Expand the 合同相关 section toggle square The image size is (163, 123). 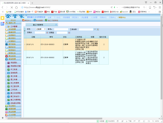(x=20, y=35)
